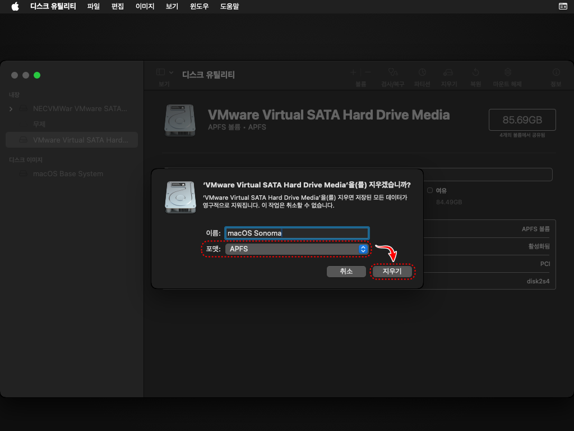
Task: Open the 보기 menu in the menu bar
Action: 172,6
